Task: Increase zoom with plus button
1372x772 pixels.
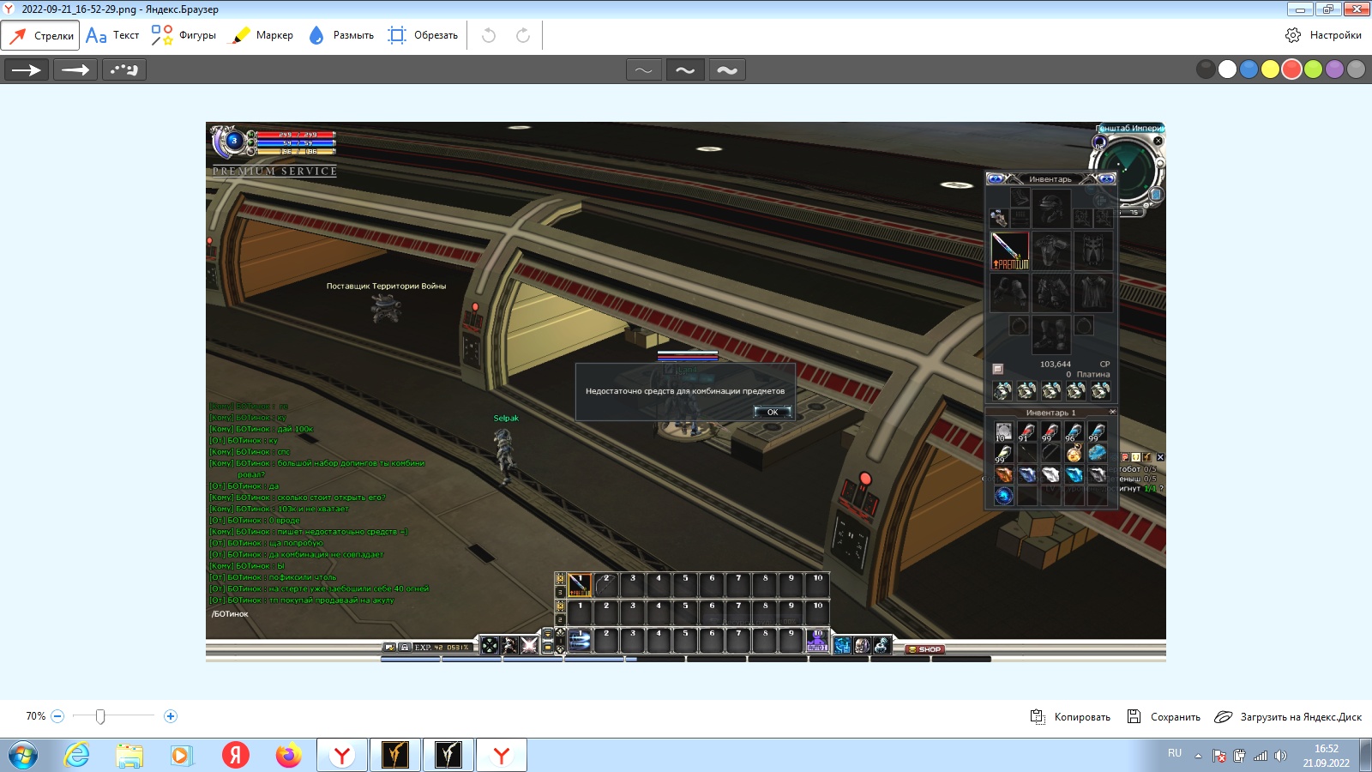Action: click(171, 716)
